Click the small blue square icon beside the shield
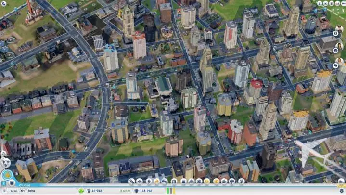346x195 pixels. (4, 183)
